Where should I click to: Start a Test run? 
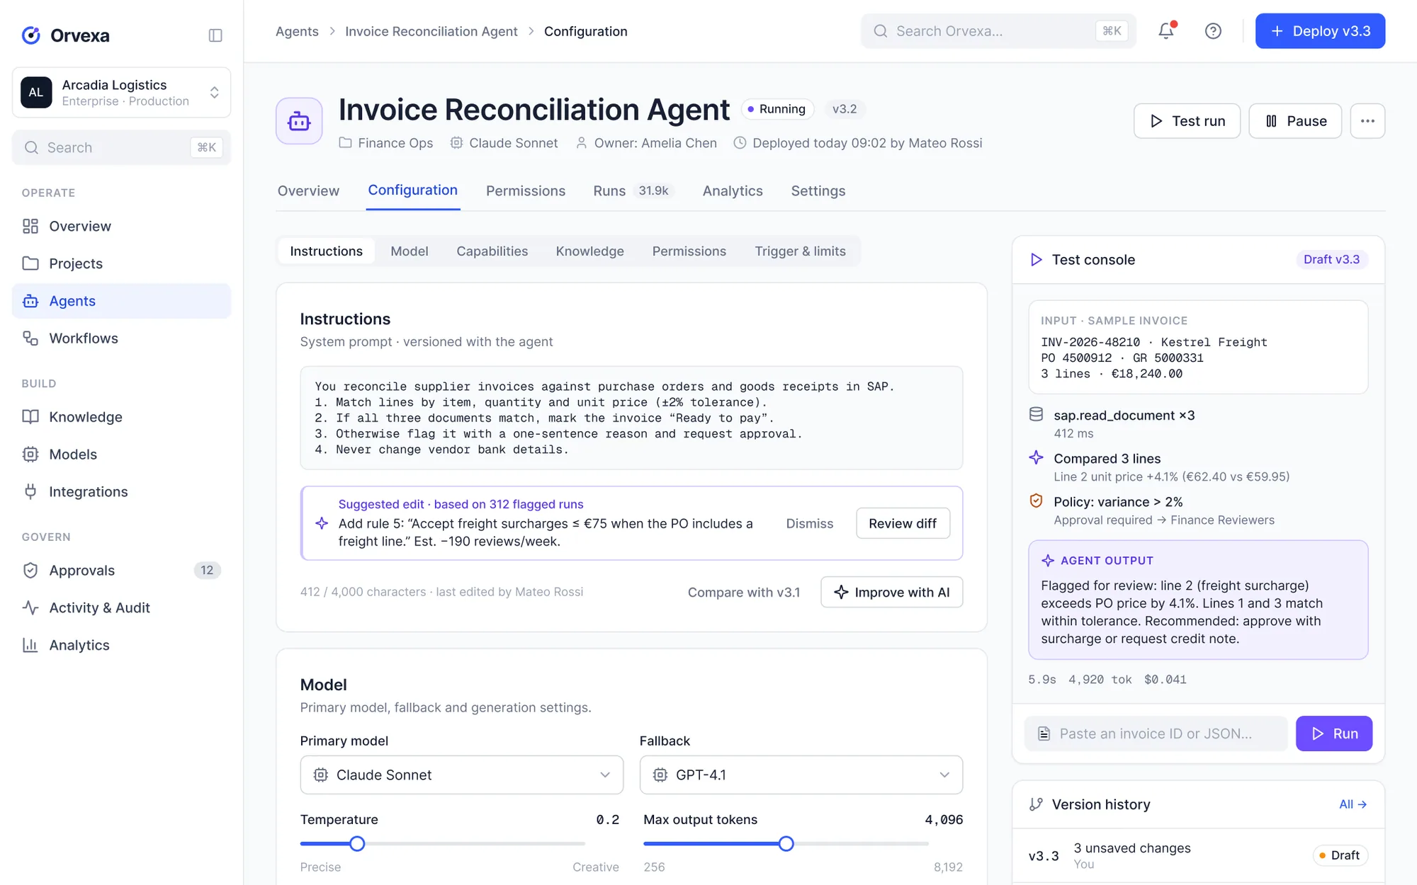1187,121
